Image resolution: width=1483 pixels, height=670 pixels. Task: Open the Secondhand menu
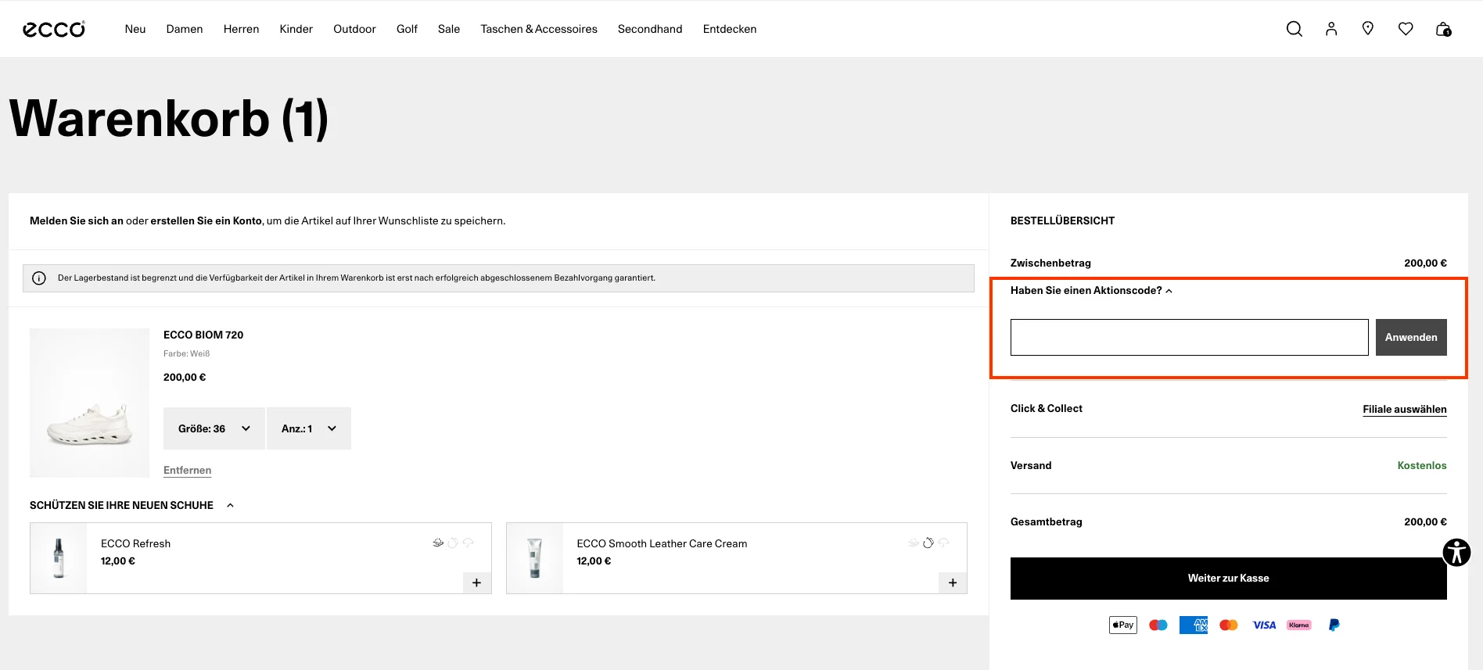[x=650, y=29]
